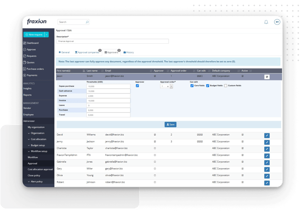Viewport: 305px width, 216px height.
Task: Open Vendor in sidebar
Action: point(27,108)
